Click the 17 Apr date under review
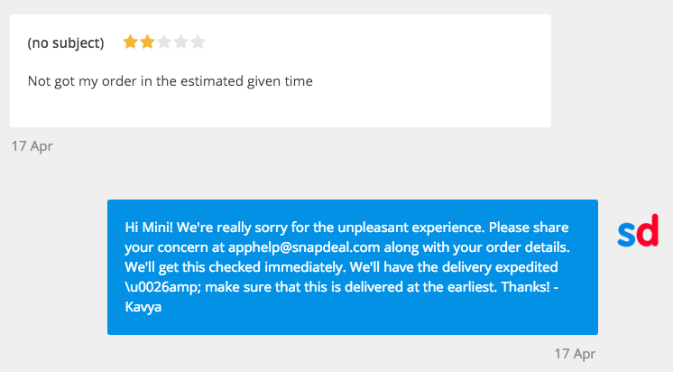 (x=32, y=146)
